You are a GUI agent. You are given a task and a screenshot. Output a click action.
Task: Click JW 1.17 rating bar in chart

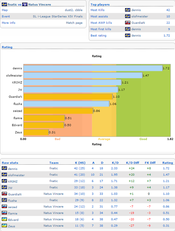[x=71, y=90]
